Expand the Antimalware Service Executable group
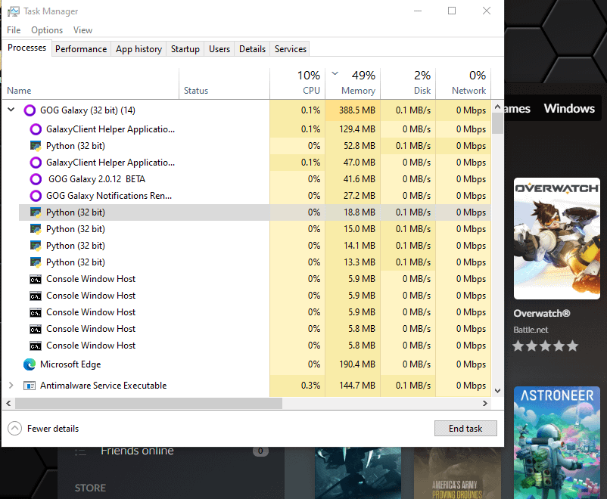Viewport: 607px width, 499px height. click(11, 386)
